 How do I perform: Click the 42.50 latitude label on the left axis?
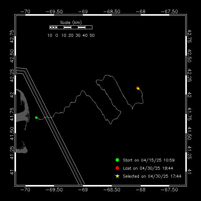point(12,54)
